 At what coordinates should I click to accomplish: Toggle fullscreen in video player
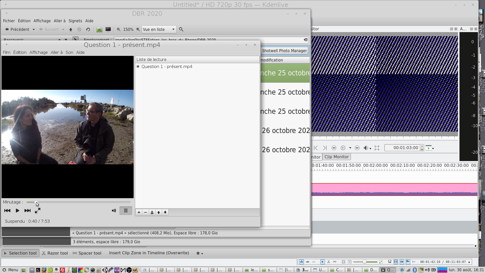point(38,211)
